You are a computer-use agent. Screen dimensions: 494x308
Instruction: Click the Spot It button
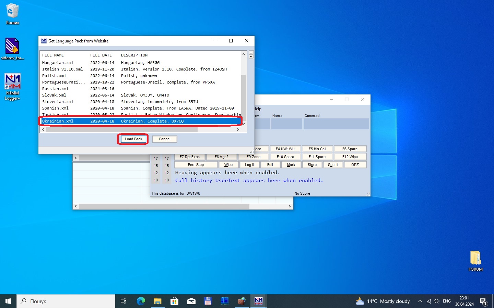[333, 165]
